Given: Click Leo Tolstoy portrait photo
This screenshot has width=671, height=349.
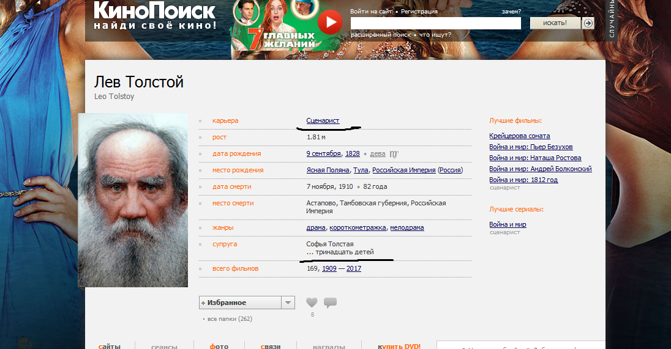Looking at the screenshot, I should coord(133,200).
